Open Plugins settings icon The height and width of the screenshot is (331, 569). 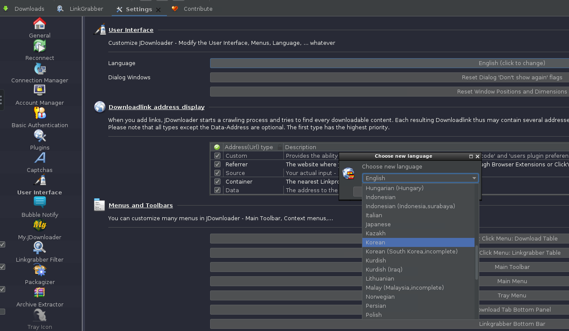pos(40,136)
